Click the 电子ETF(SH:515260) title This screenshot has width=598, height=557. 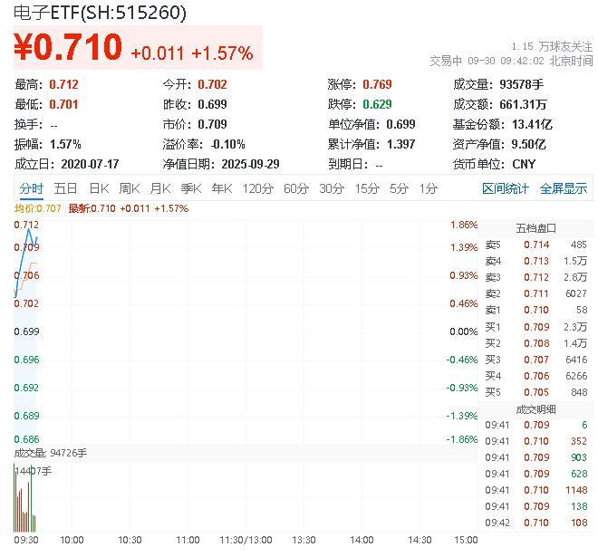[x=101, y=13]
